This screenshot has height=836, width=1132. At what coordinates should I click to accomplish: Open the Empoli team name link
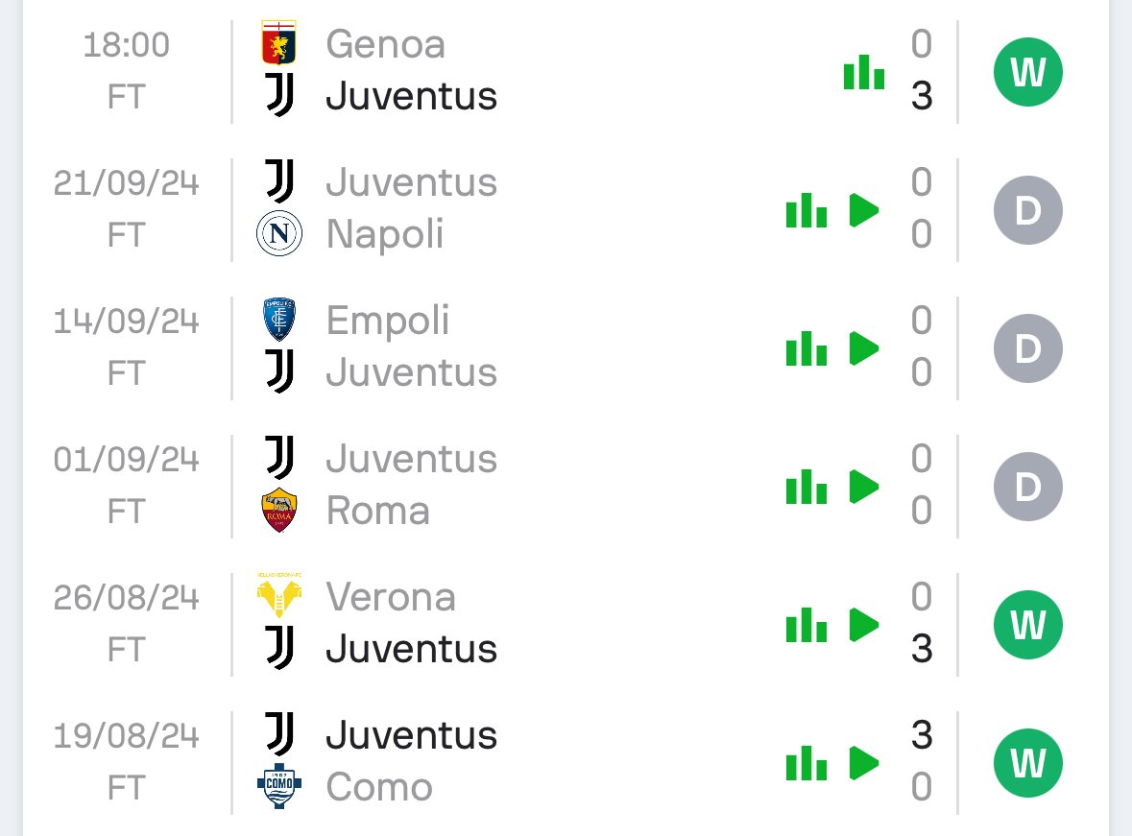click(x=388, y=321)
